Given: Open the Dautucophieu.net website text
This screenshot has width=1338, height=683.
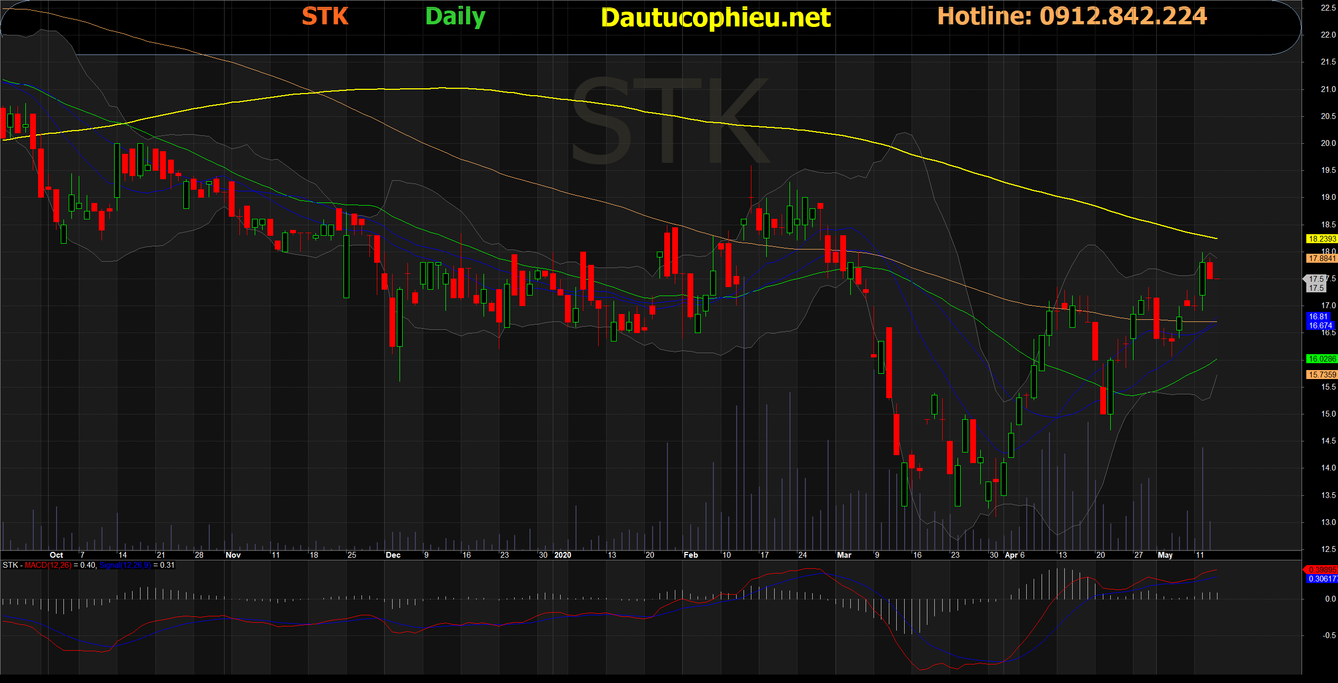Looking at the screenshot, I should point(716,18).
